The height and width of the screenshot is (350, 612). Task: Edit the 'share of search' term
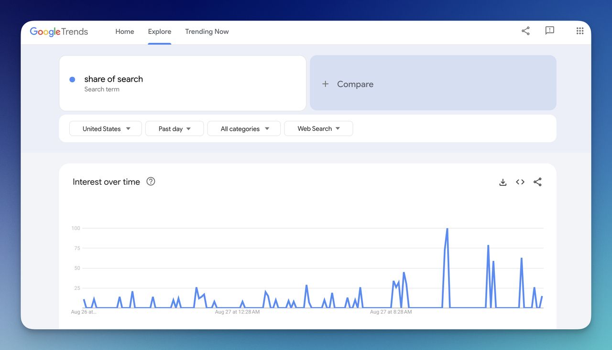[113, 79]
